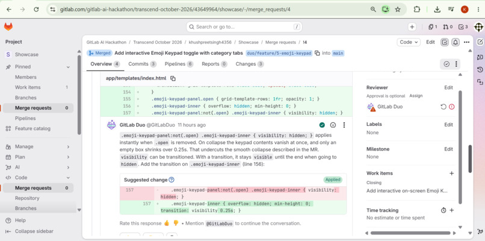Image resolution: width=485 pixels, height=241 pixels.
Task: Open browser downloads icon
Action: 437,9
